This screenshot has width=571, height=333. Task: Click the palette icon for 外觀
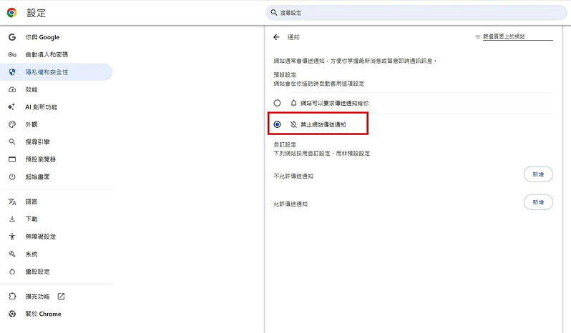tap(12, 124)
